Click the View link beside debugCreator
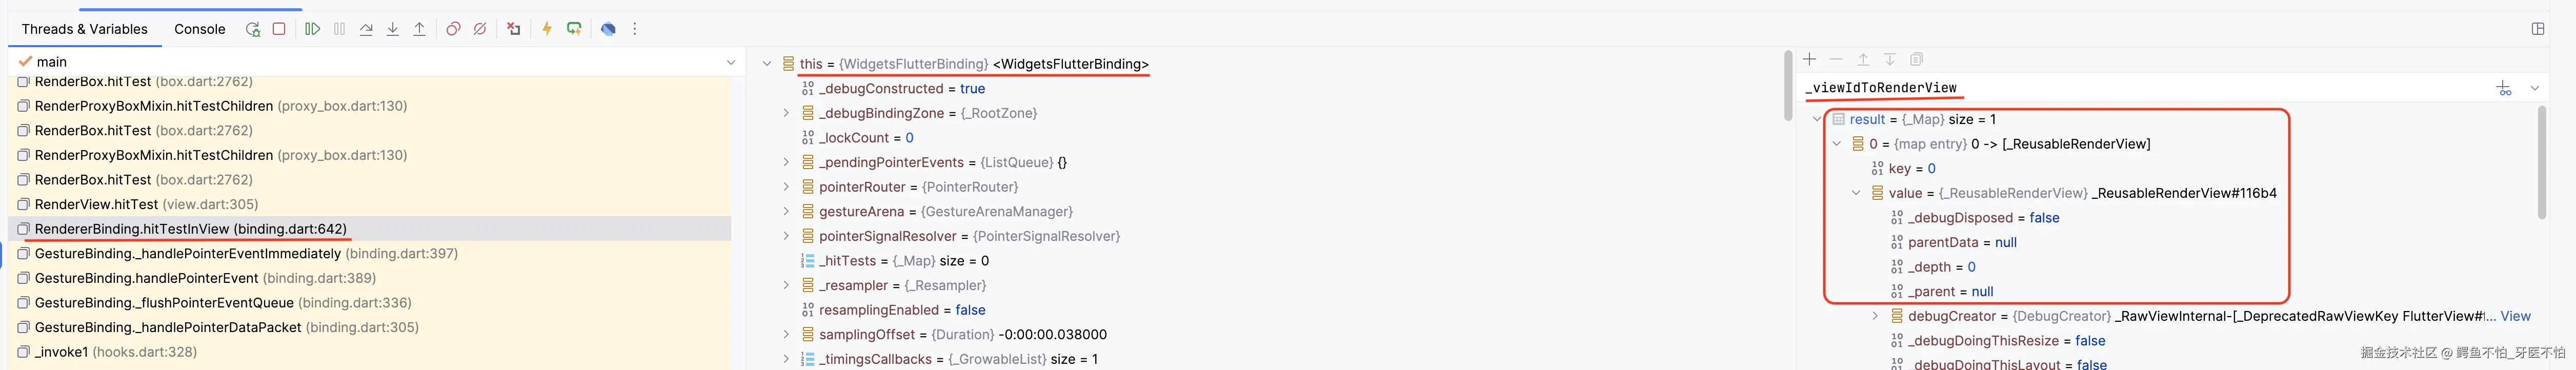The height and width of the screenshot is (370, 2576). (x=2515, y=316)
